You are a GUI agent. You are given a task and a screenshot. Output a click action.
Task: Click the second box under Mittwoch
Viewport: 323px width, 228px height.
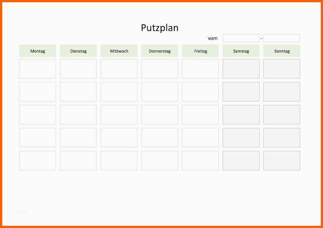coord(119,92)
